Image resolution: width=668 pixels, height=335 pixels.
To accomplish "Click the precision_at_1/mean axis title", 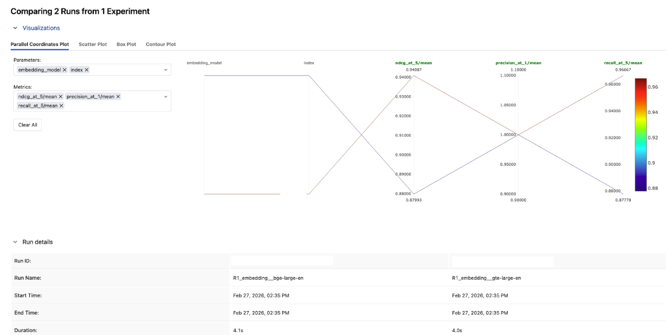I will [x=518, y=63].
